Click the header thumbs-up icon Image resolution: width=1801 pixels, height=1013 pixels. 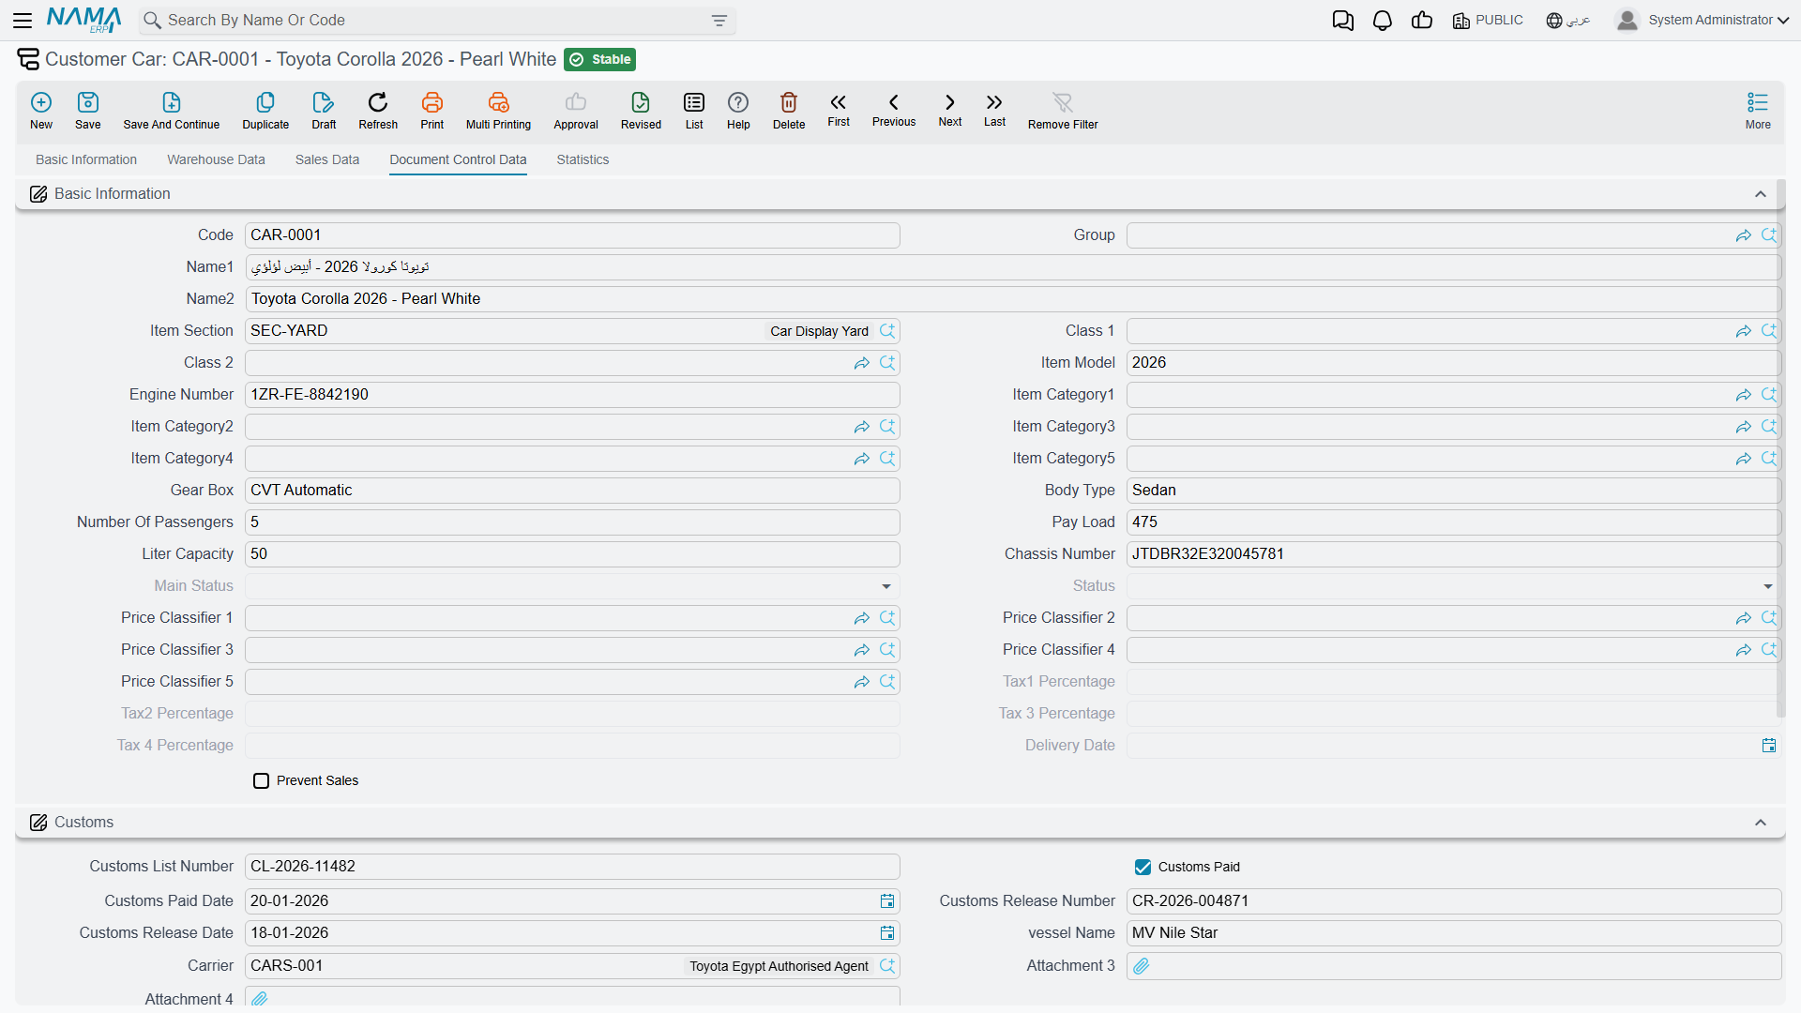coord(1422,21)
